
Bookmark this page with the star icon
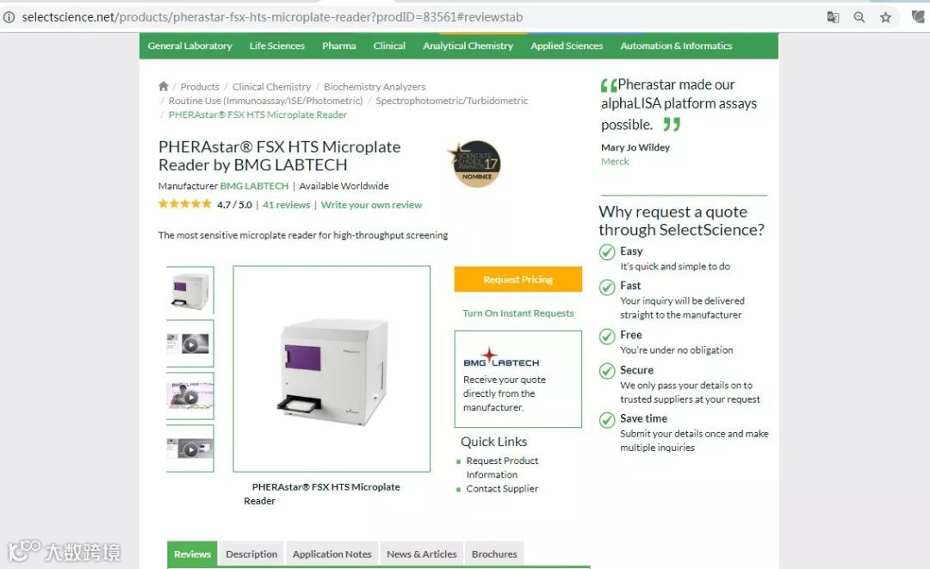pyautogui.click(x=885, y=17)
